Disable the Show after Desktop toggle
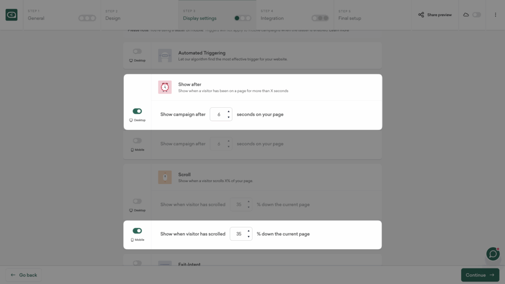The height and width of the screenshot is (284, 505). pos(137,111)
